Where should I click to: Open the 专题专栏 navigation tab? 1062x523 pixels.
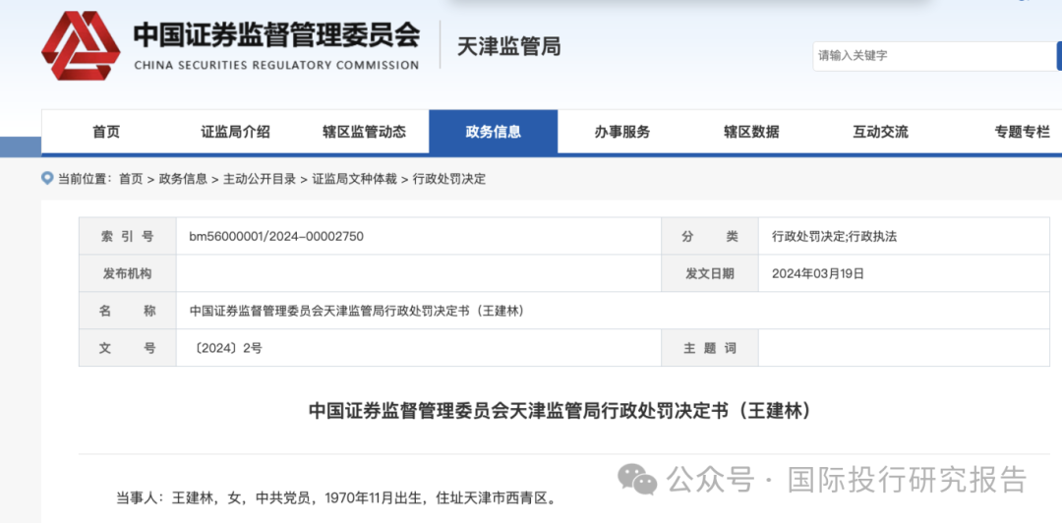tap(1022, 132)
